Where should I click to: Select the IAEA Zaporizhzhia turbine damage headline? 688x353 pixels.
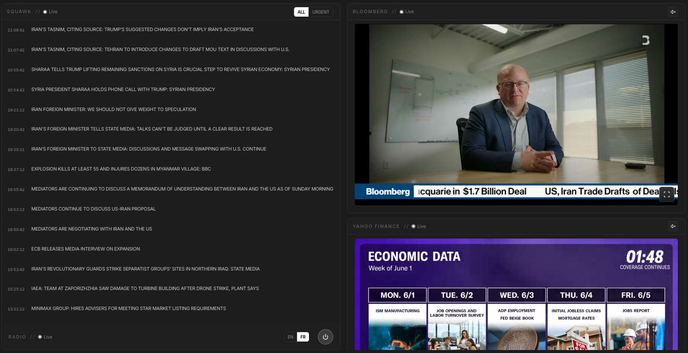(x=145, y=289)
